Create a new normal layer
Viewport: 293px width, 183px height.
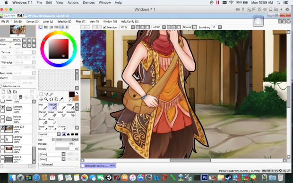3,91
